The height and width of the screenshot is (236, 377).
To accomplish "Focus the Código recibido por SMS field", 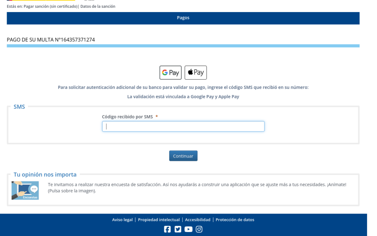I will coord(183,126).
